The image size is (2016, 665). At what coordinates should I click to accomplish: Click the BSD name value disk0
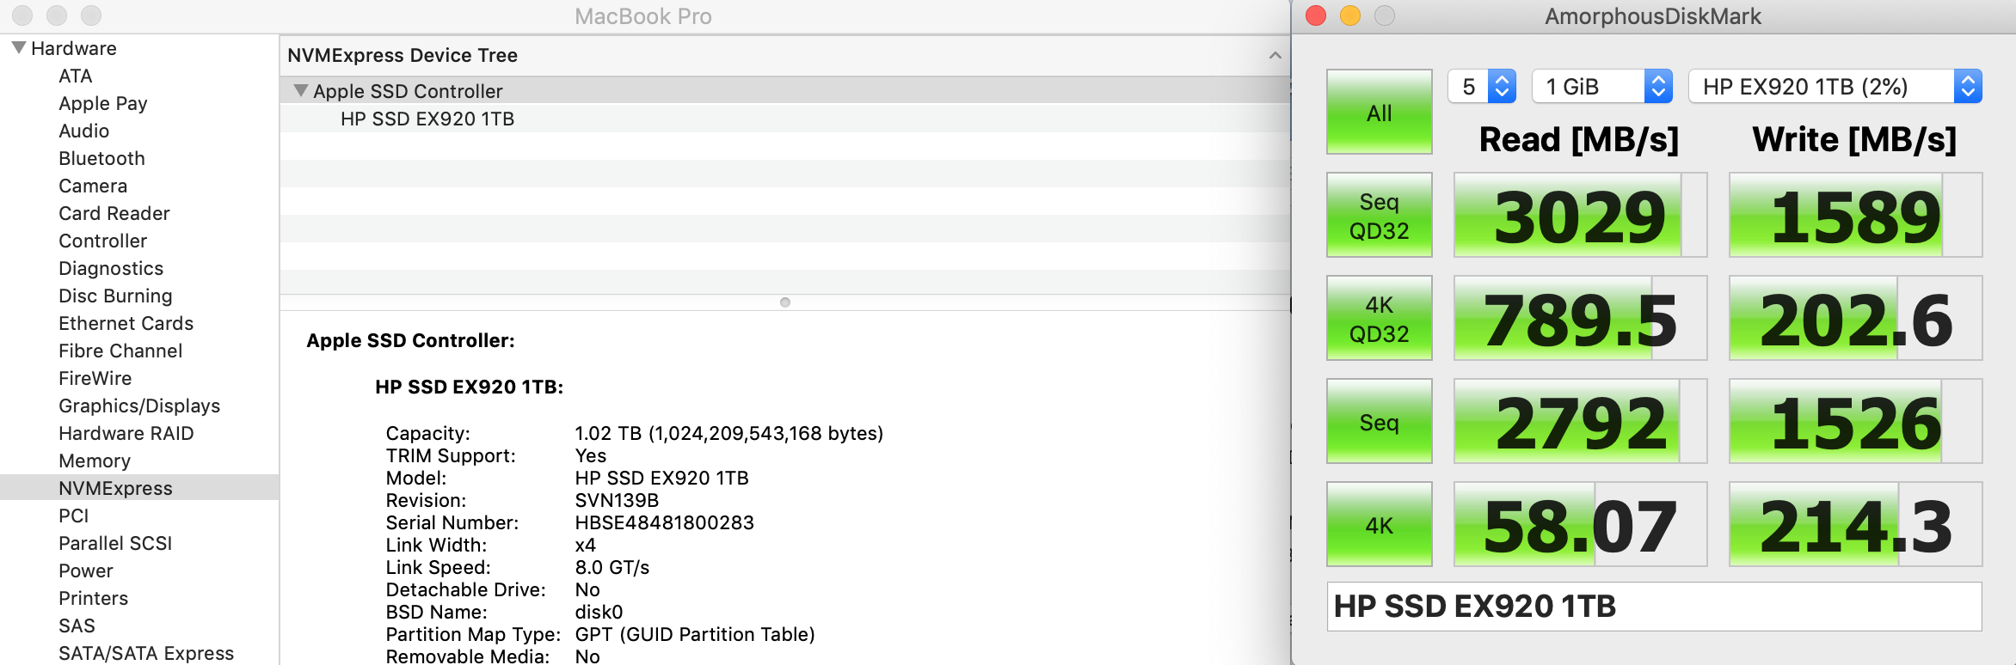[x=599, y=612]
